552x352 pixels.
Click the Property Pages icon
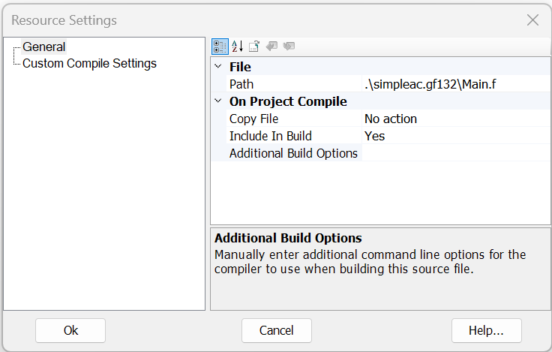(254, 47)
